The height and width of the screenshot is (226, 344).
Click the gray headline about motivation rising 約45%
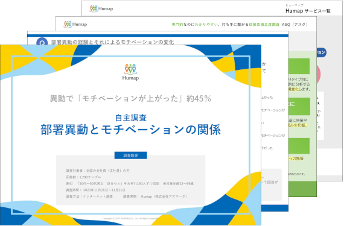point(130,99)
